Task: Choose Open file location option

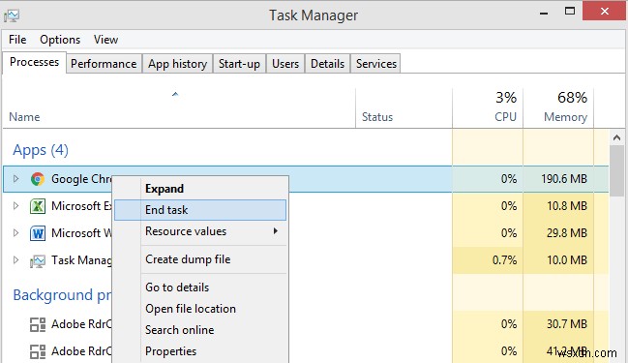Action: pos(200,309)
